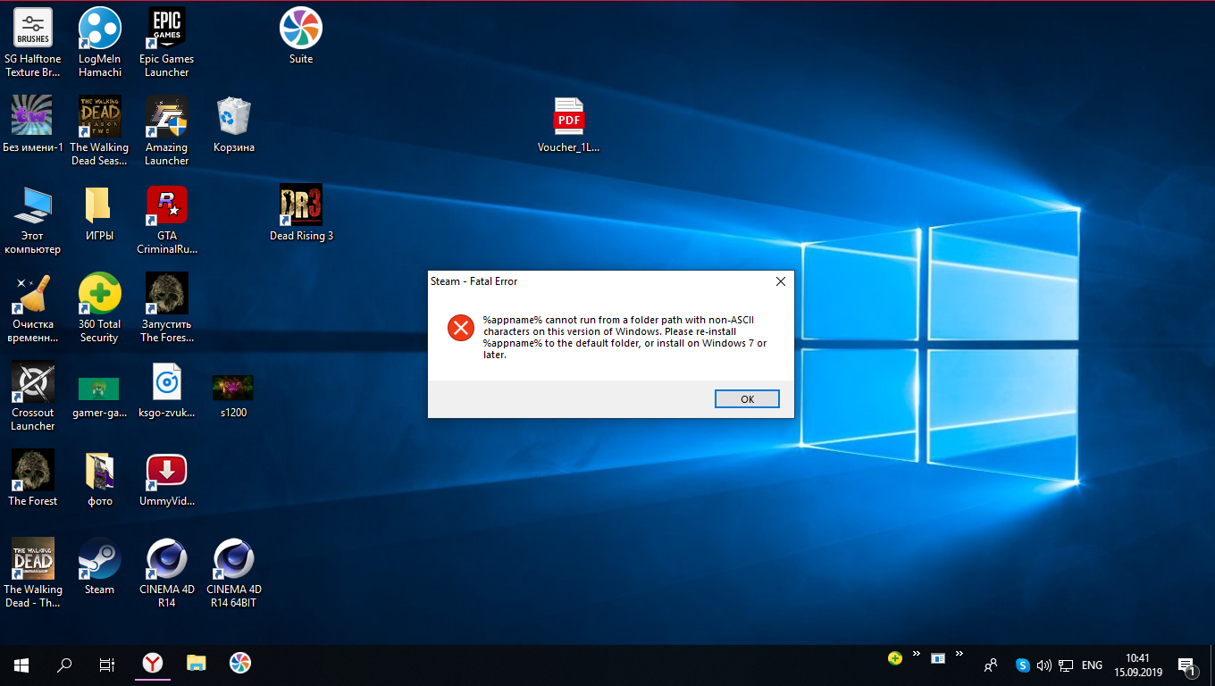This screenshot has width=1215, height=686.
Task: Select The Walking Dead Season Two shortcut
Action: (x=100, y=130)
